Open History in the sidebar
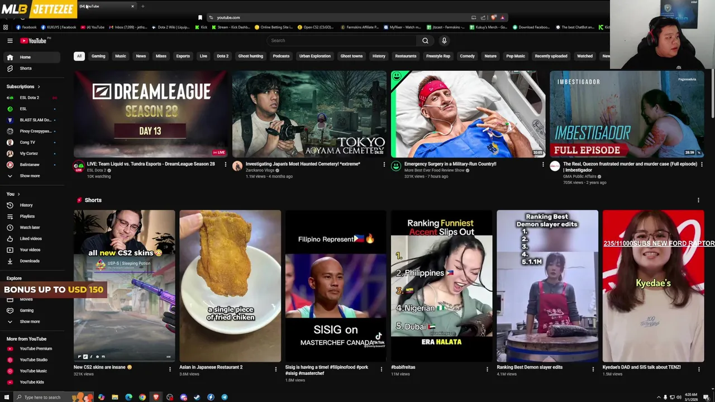 (31, 205)
